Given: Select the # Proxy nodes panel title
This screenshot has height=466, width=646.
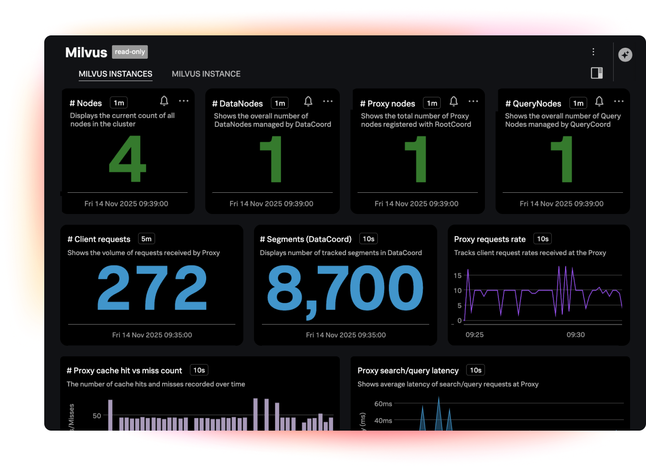Looking at the screenshot, I should [388, 103].
